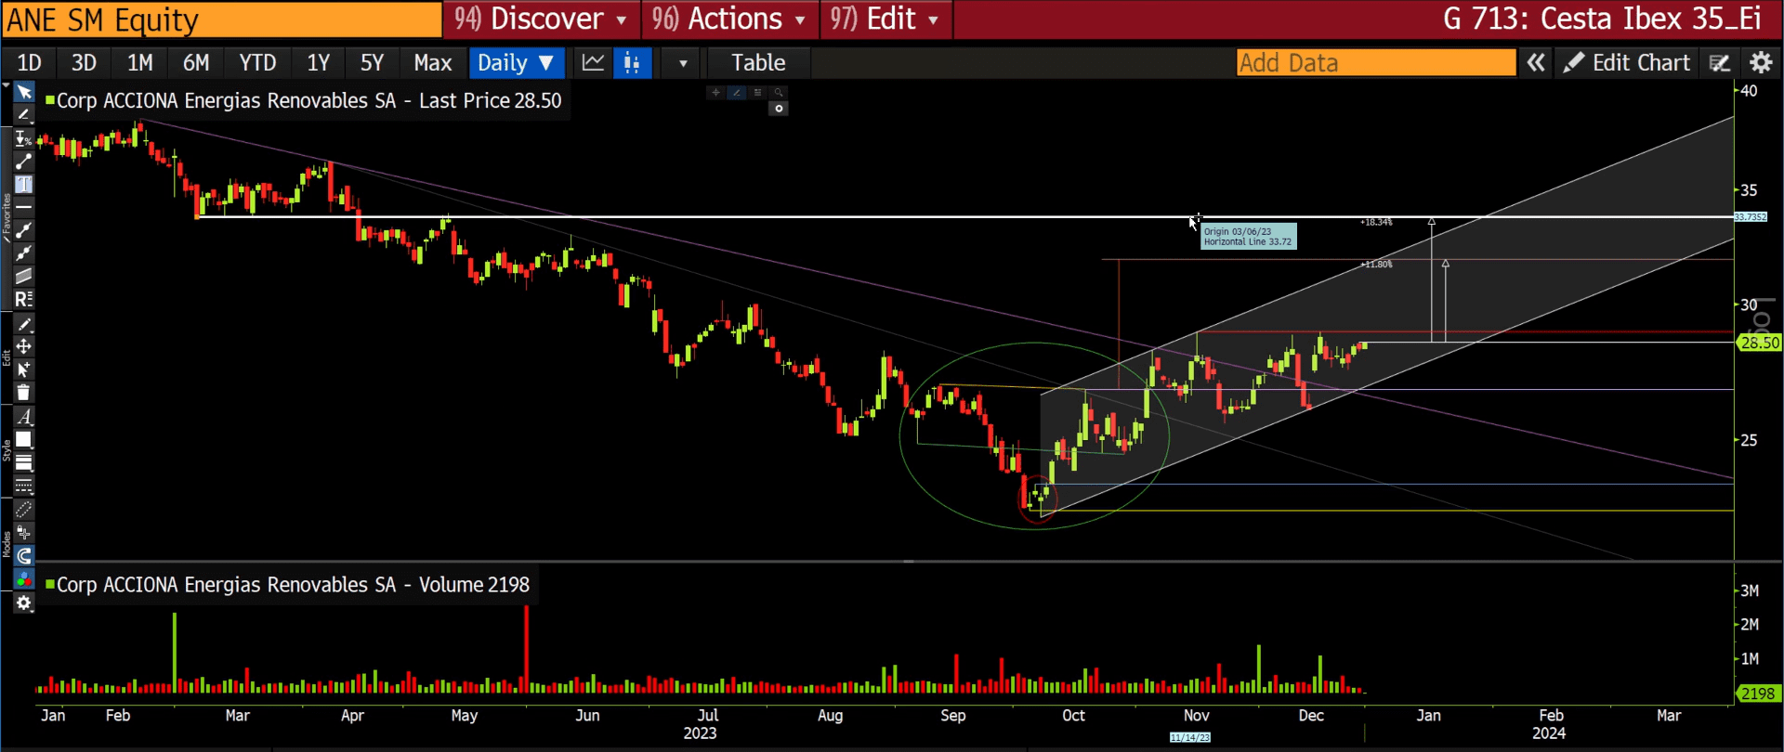The image size is (1784, 752).
Task: Delete annotation with the trash icon
Action: point(24,393)
